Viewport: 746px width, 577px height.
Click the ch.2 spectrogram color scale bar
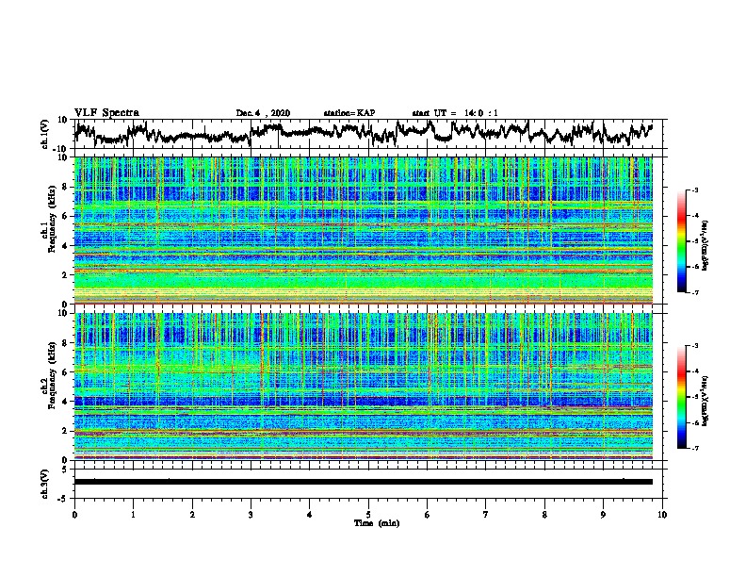[x=682, y=397]
